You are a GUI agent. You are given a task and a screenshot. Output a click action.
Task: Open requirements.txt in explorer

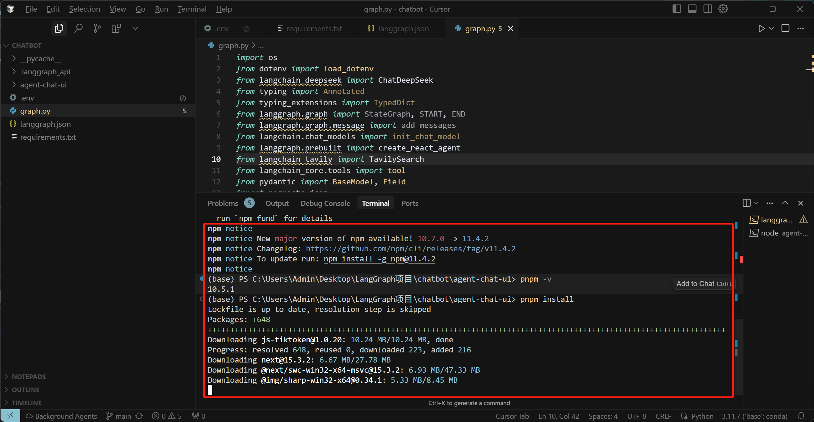[x=98, y=137]
